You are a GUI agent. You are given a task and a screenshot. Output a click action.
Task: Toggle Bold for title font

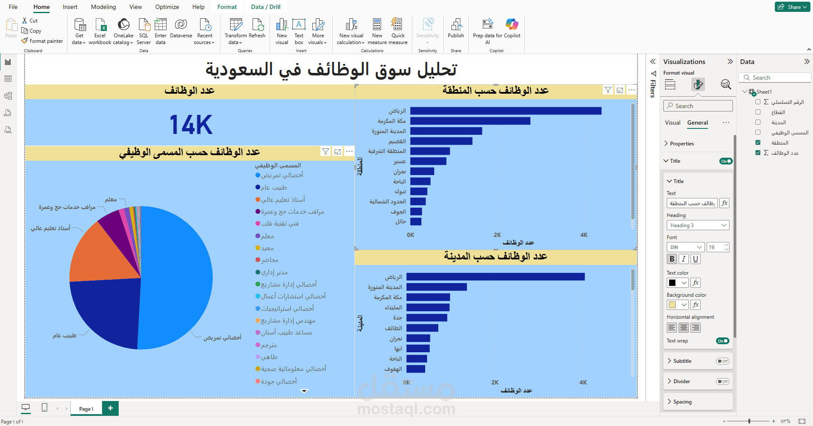(x=672, y=259)
